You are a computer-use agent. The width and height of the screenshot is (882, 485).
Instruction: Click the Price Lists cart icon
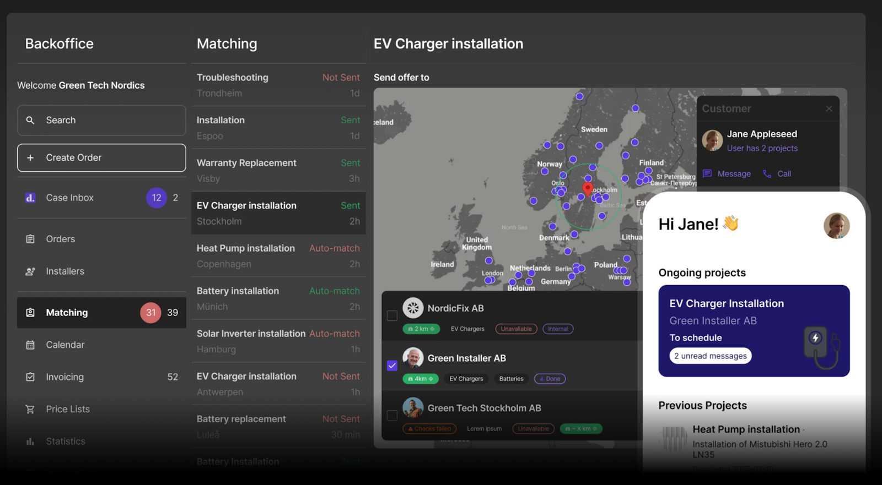coord(30,409)
